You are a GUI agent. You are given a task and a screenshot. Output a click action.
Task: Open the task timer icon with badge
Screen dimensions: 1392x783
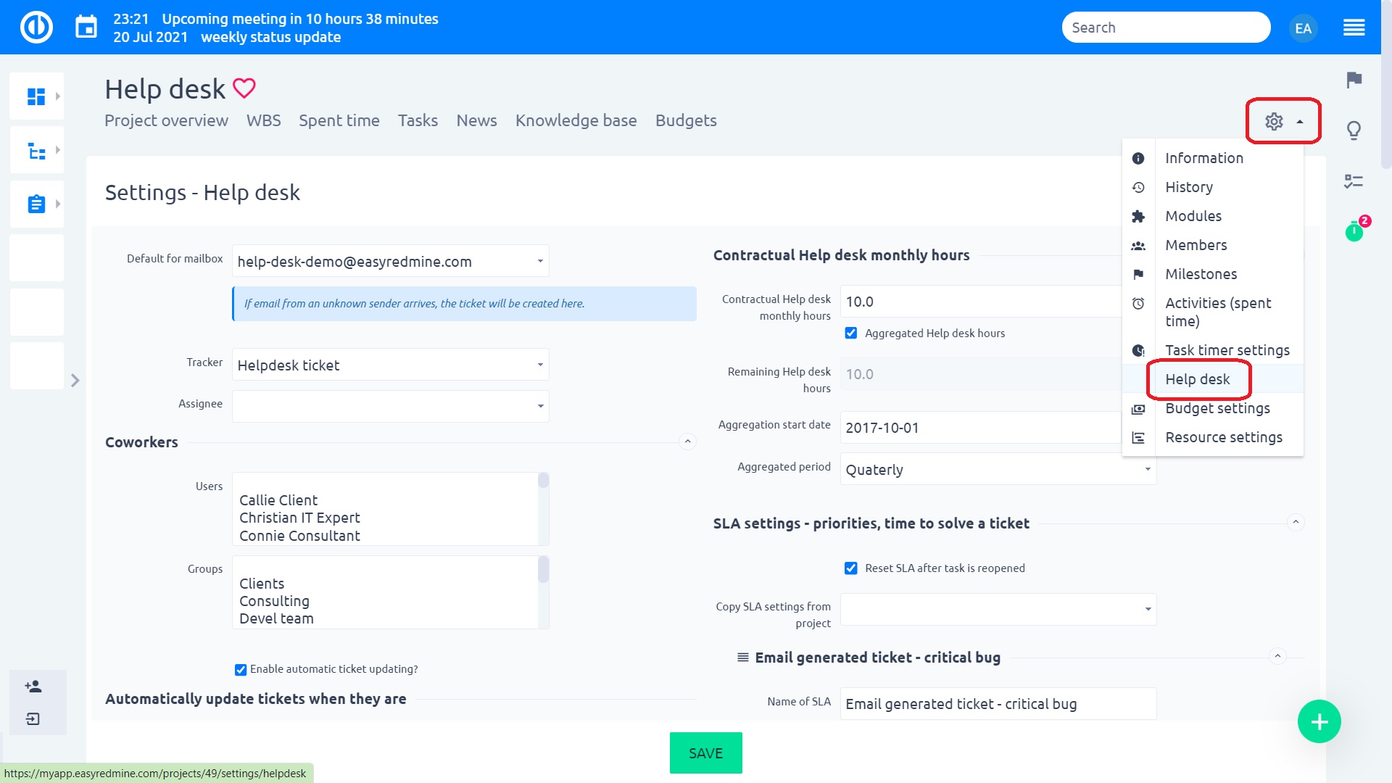(x=1354, y=232)
